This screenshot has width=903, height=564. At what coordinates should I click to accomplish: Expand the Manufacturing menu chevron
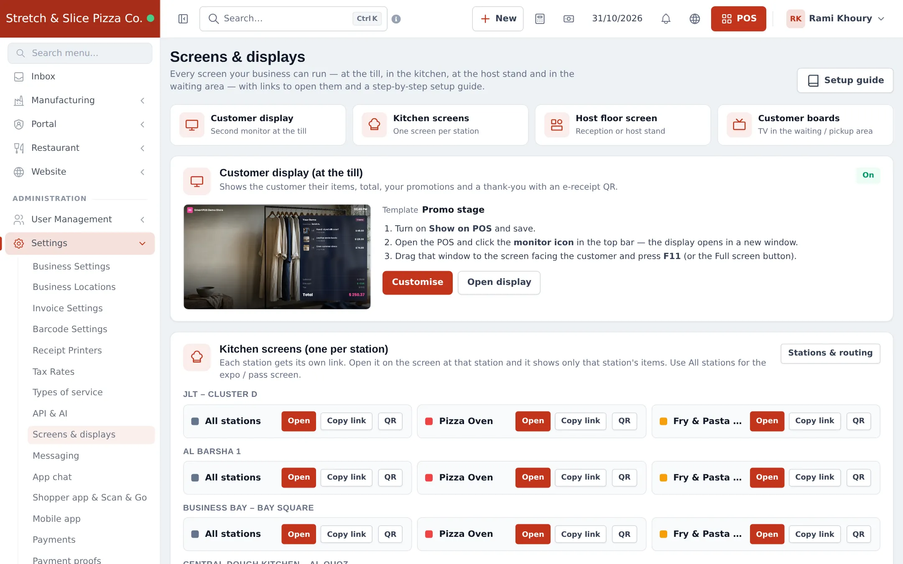[x=143, y=100]
